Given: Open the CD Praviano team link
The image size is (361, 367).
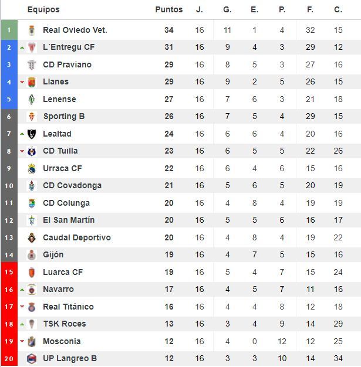Looking at the screenshot, I should (68, 64).
